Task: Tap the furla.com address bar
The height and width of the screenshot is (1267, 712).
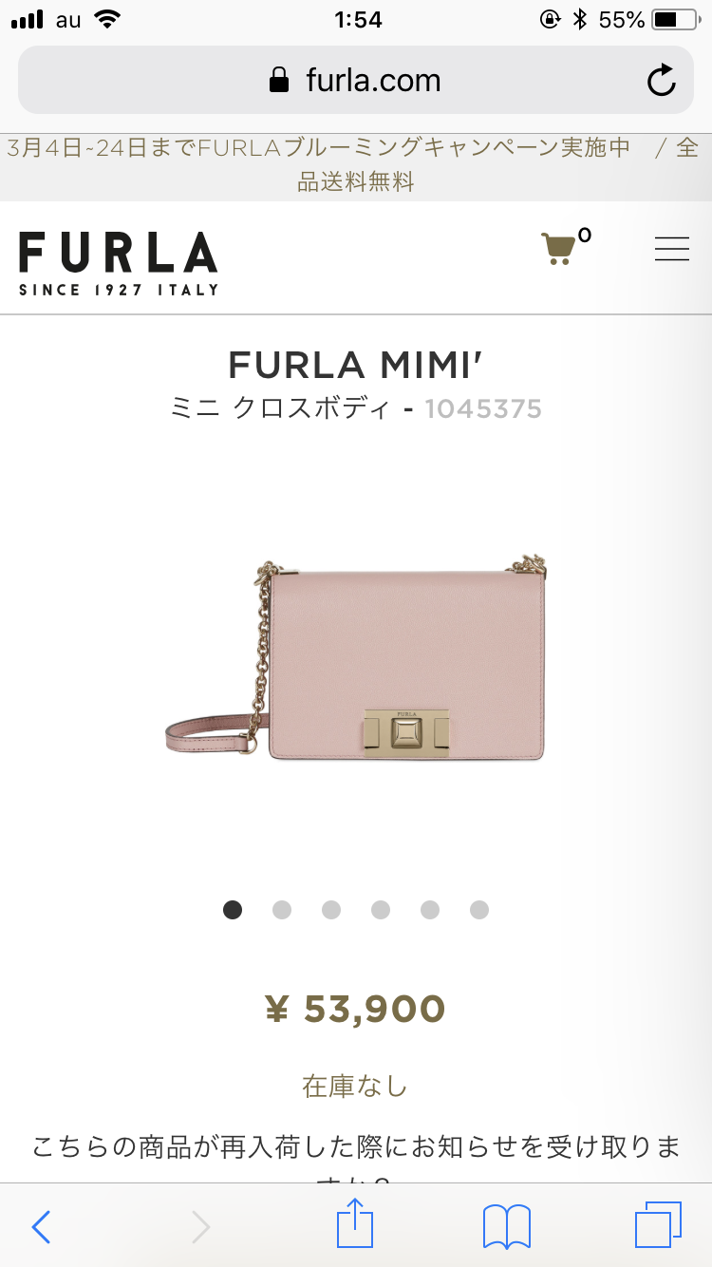Action: 356,80
